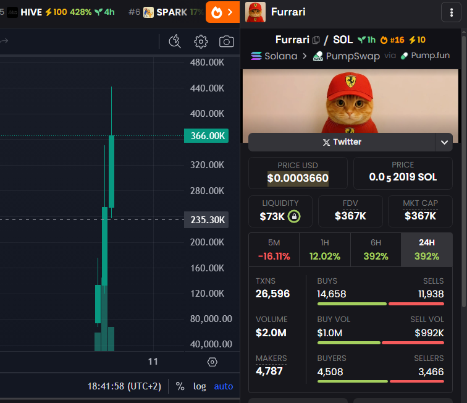Copy the Furrari token address

click(316, 40)
